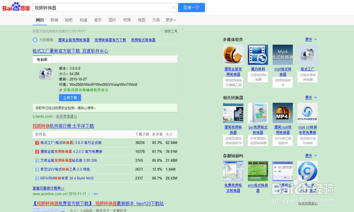Open ranked item 艾奇全能视频转换器钻石版 3.80.506

coord(69,160)
